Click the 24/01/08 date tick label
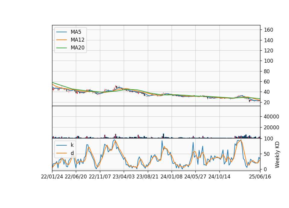Viewport: 289px width, 208px height. tap(171, 177)
